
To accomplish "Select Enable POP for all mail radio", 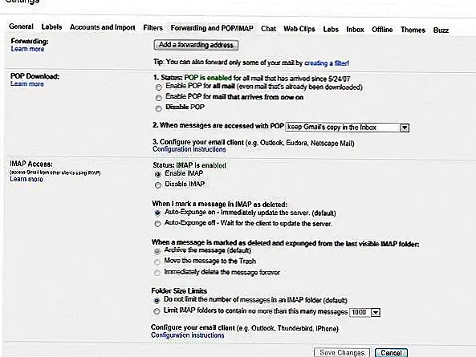I will [158, 87].
